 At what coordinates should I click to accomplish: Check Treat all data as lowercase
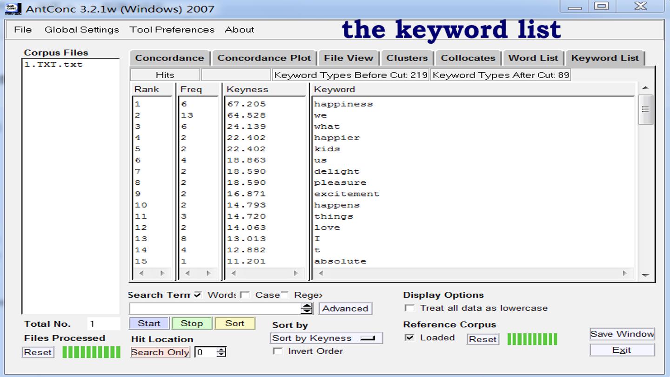[409, 308]
